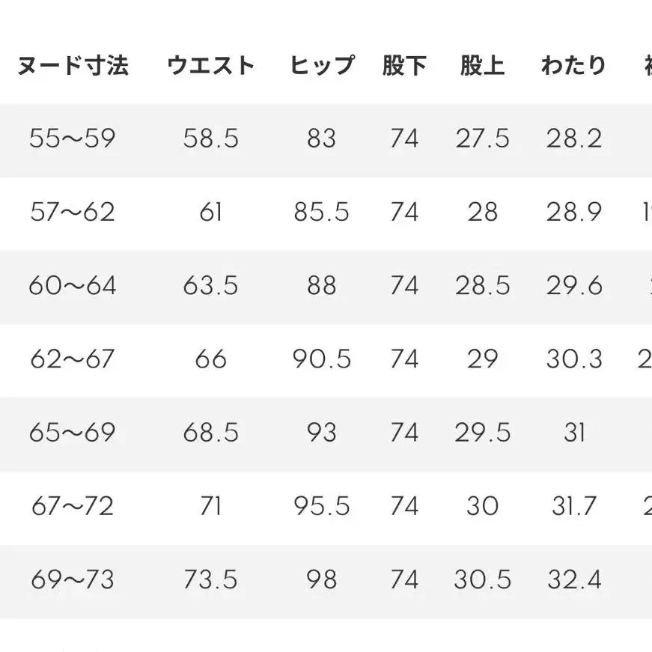Click the 68.5 waist value
The height and width of the screenshot is (652, 652).
point(210,433)
